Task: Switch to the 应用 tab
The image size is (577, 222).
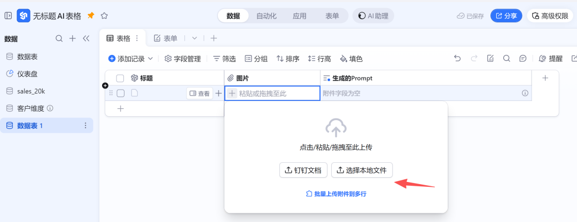Action: [300, 16]
